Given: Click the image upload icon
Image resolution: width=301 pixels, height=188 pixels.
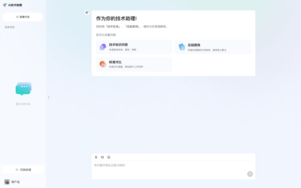Looking at the screenshot, I should point(102,157).
